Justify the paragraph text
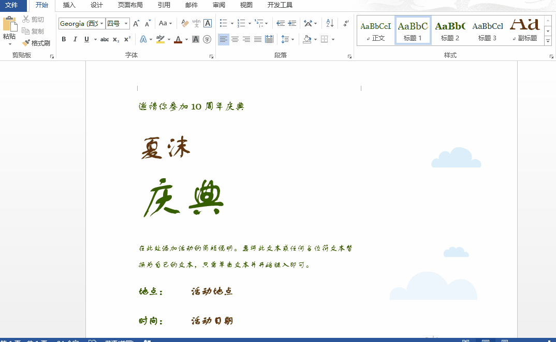Image resolution: width=556 pixels, height=342 pixels. tap(258, 39)
